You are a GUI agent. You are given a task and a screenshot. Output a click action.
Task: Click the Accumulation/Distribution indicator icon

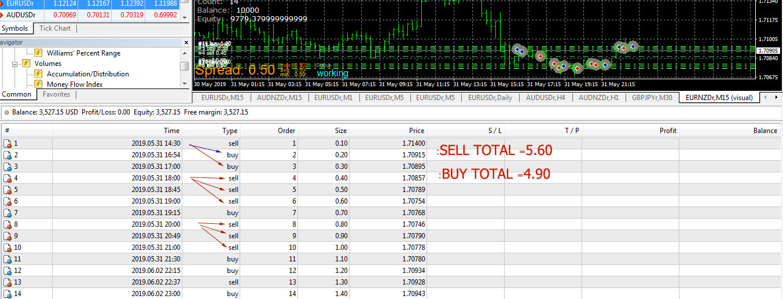[39, 73]
